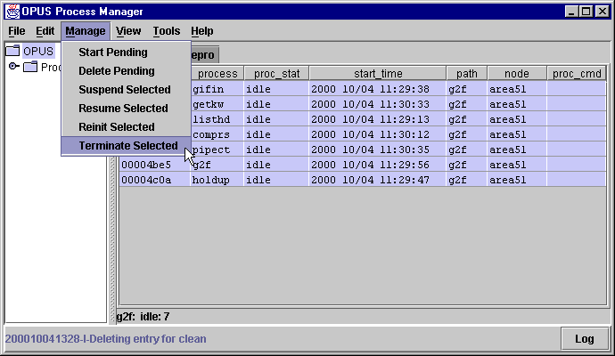
Task: Click the OPUS application title bar icon
Action: click(12, 12)
